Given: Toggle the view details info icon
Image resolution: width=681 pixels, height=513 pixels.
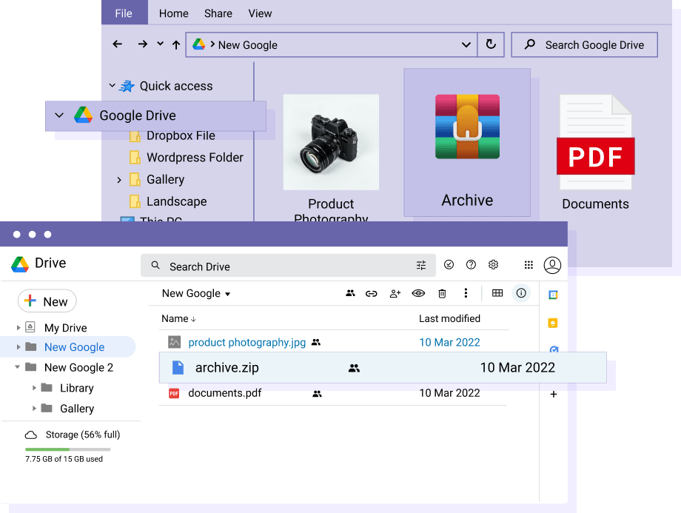Looking at the screenshot, I should [x=521, y=293].
